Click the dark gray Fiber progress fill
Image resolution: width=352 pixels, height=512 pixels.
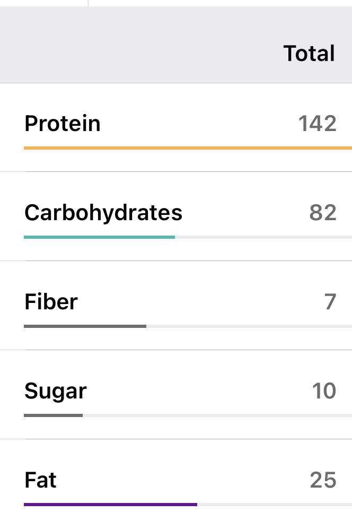pyautogui.click(x=85, y=326)
